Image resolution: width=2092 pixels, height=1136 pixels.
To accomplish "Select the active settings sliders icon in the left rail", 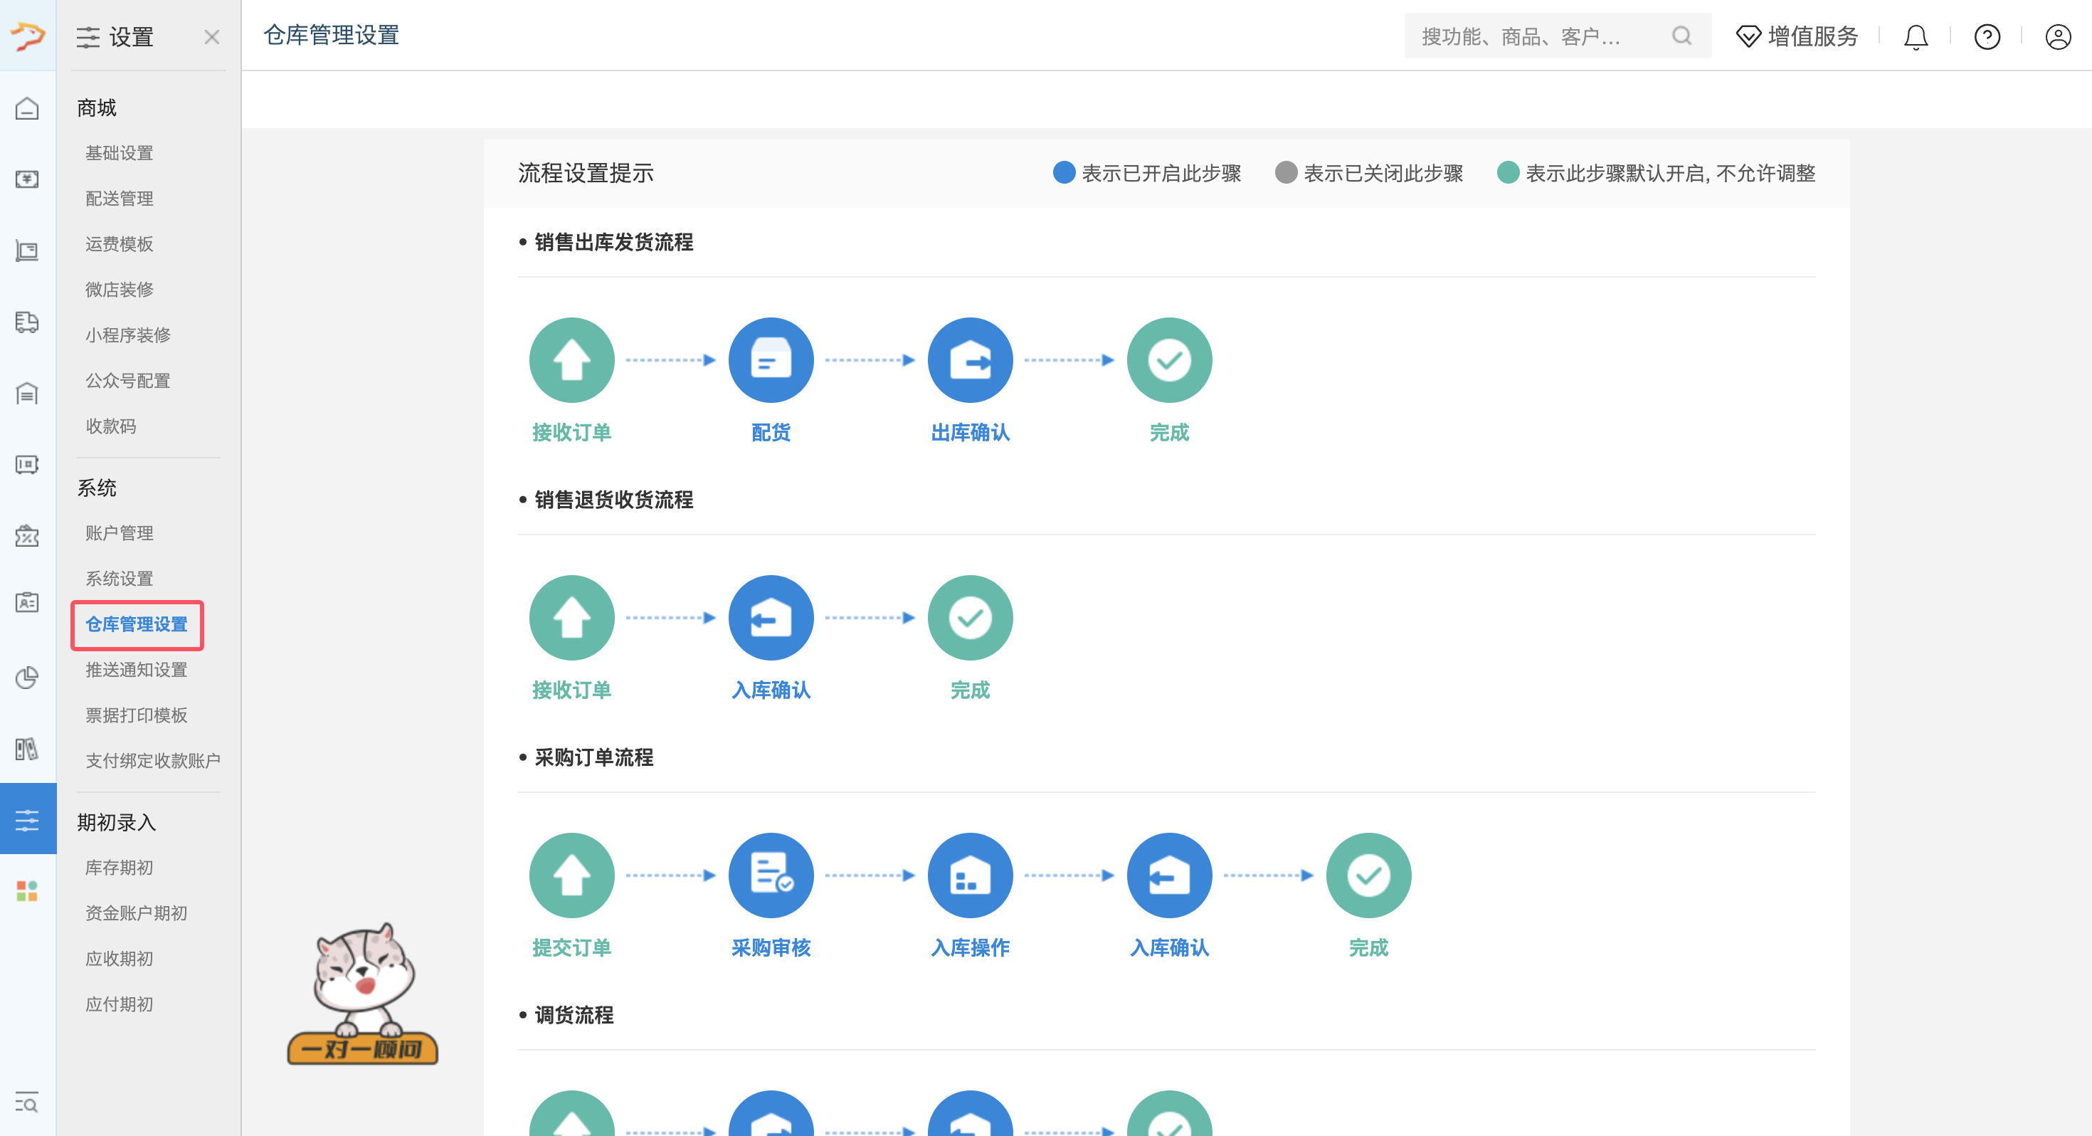I will coord(28,819).
